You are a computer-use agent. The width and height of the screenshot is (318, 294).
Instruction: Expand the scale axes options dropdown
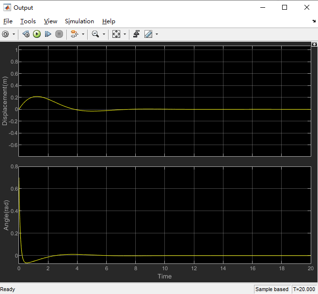(x=125, y=34)
